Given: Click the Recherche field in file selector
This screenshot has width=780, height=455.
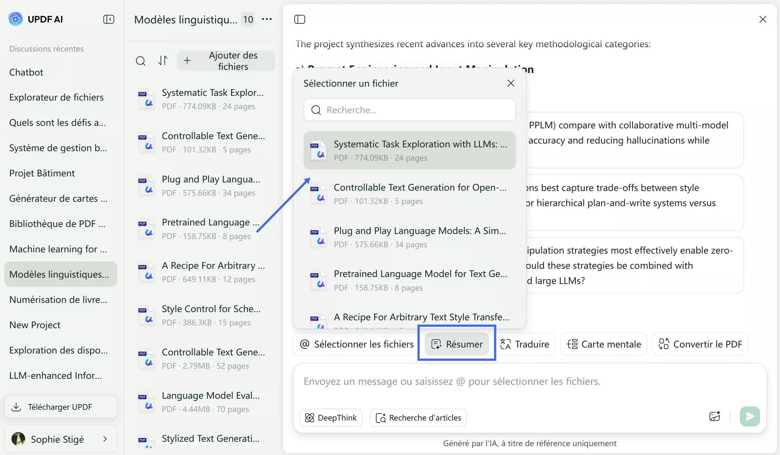Looking at the screenshot, I should (409, 110).
